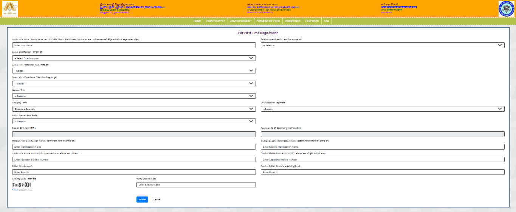The width and height of the screenshot is (516, 212).
Task: Click the Cancel link
Action: 157,200
